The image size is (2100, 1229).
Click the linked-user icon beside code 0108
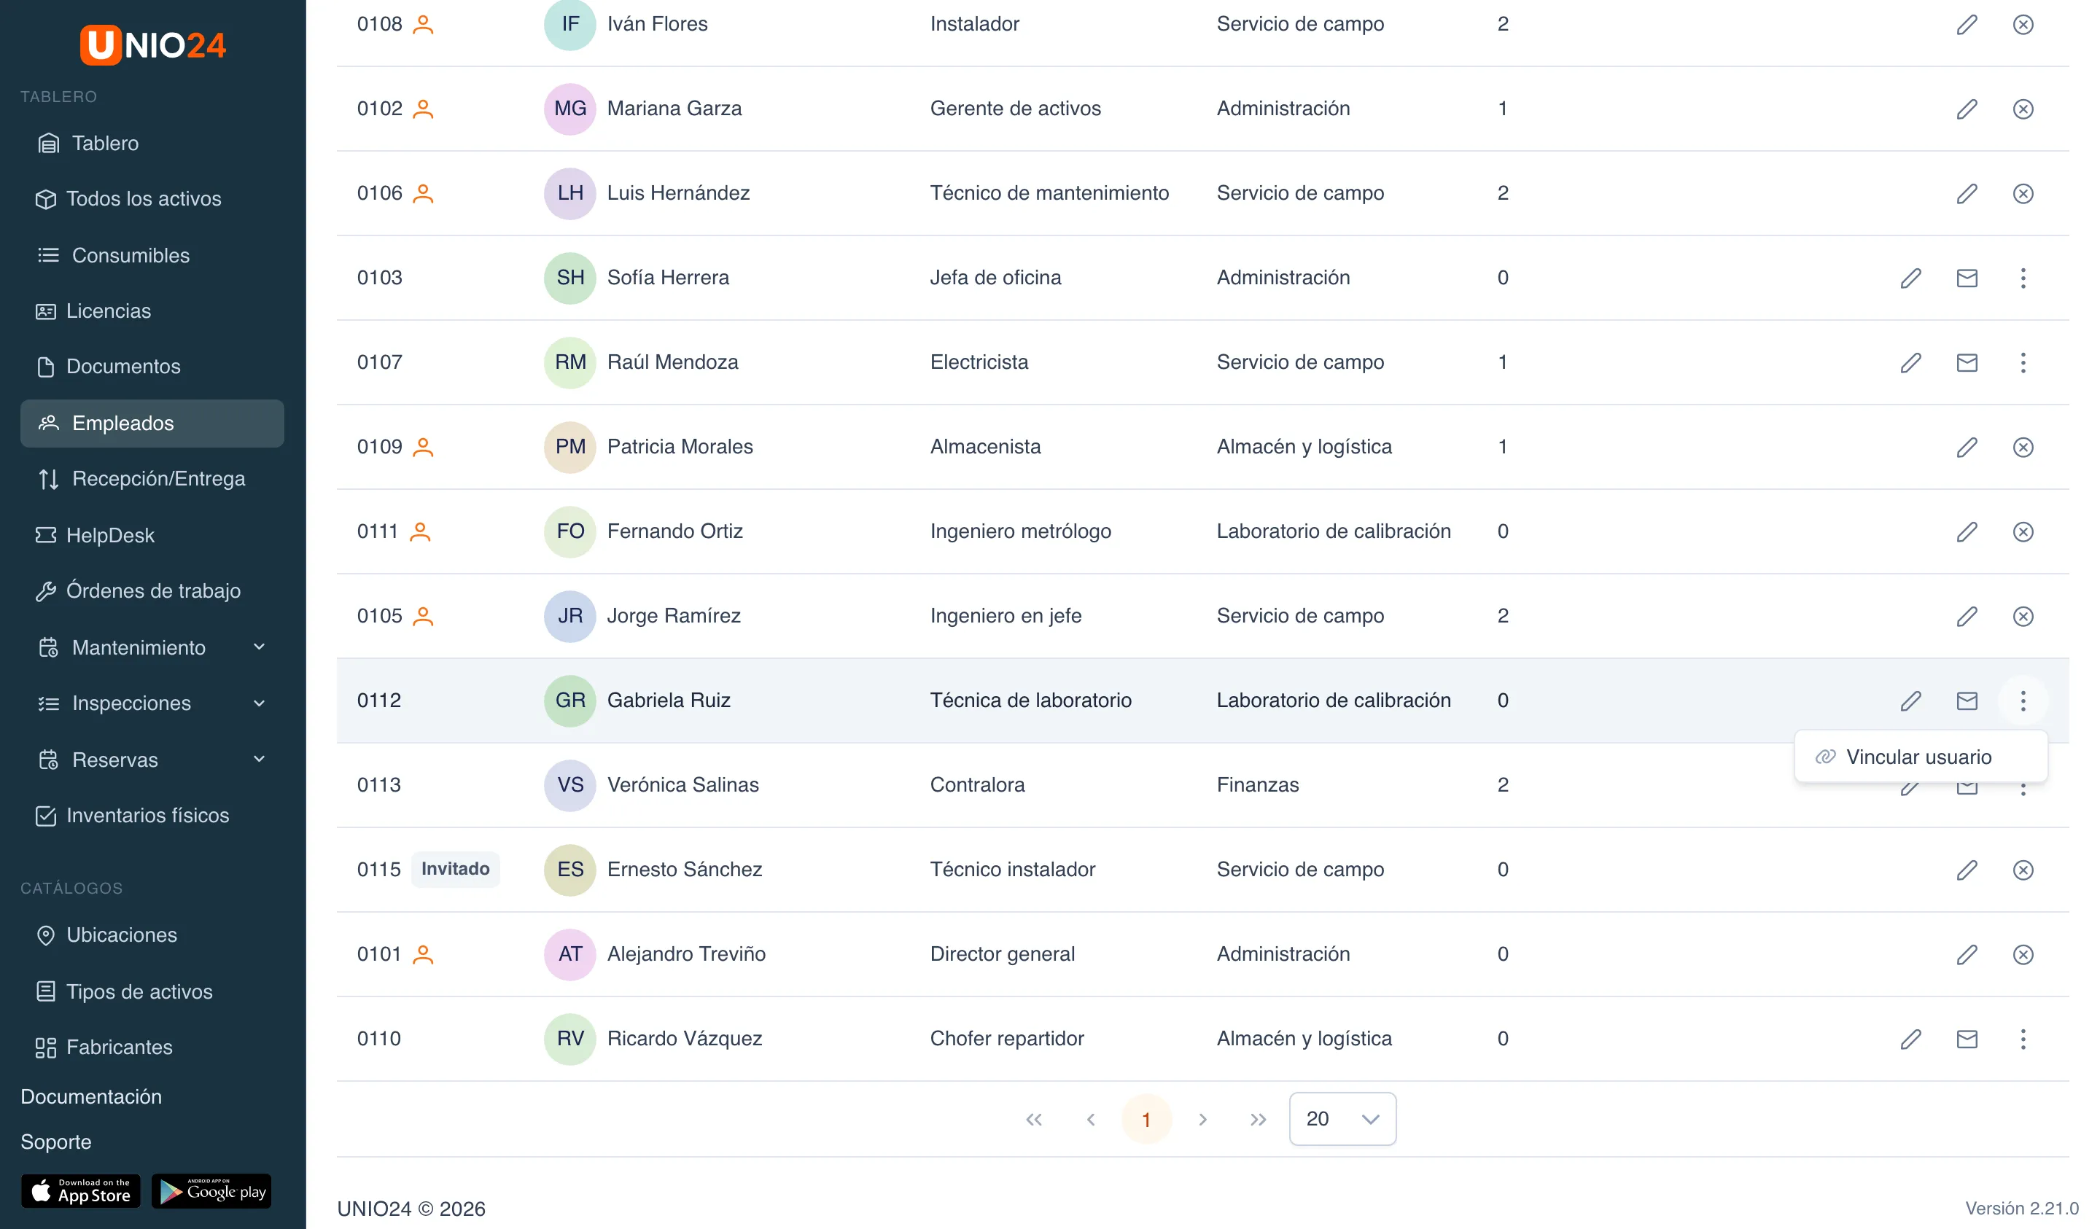coord(424,24)
